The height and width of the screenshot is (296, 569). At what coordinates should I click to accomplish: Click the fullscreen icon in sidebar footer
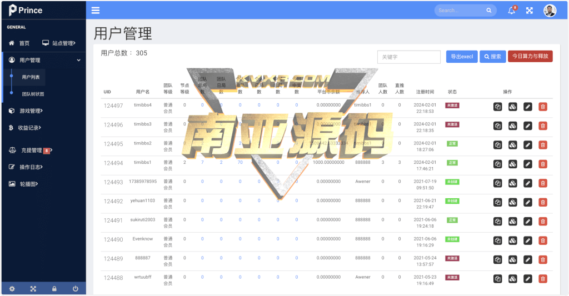[33, 289]
